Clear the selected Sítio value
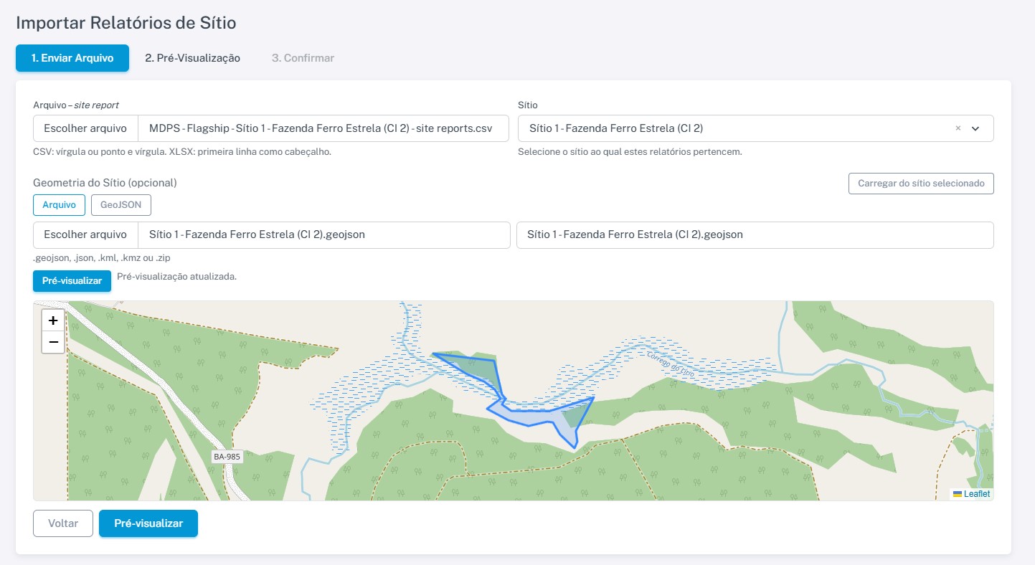The image size is (1035, 565). [958, 128]
